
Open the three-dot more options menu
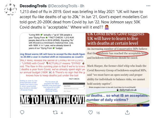point(148,6)
